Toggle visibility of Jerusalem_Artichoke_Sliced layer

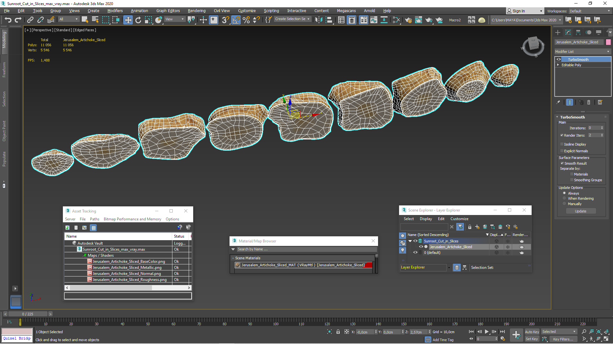pyautogui.click(x=416, y=247)
